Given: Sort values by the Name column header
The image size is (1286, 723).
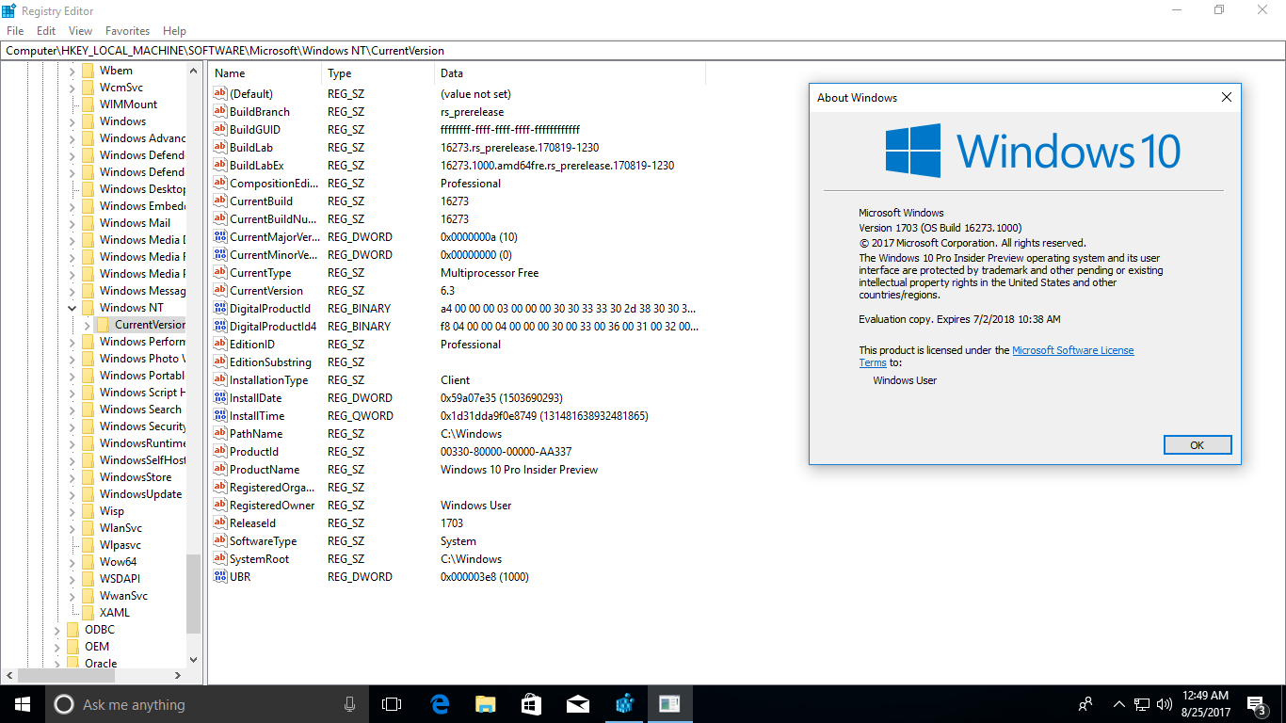Looking at the screenshot, I should [x=265, y=73].
